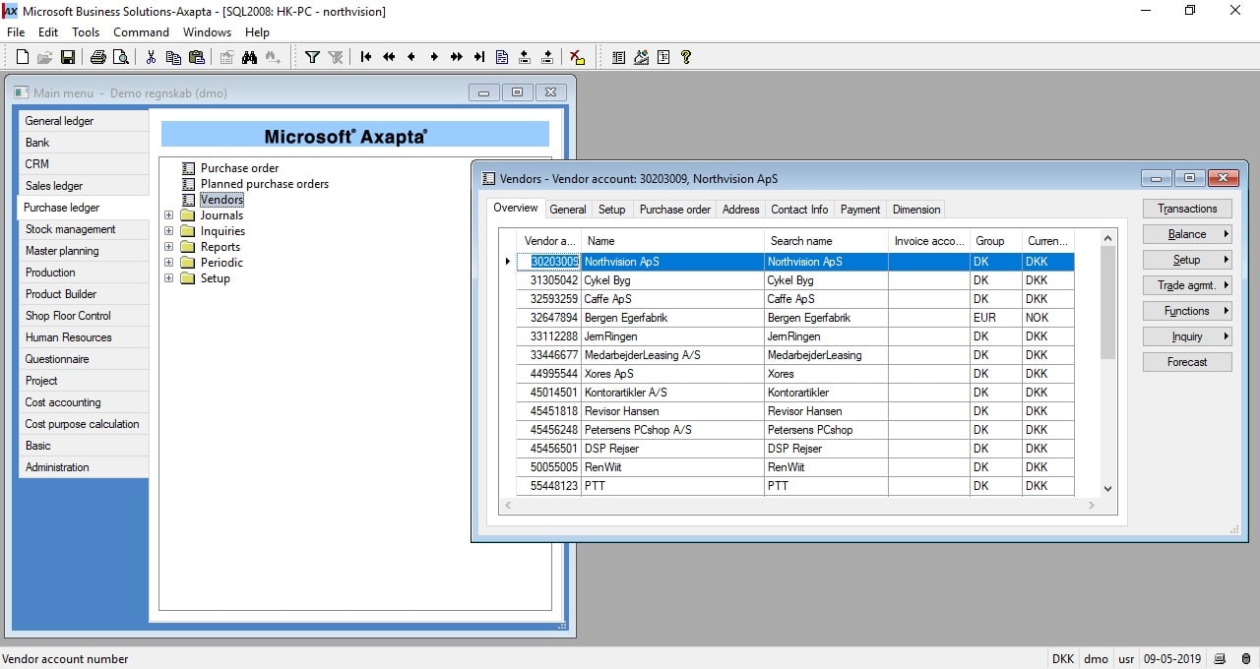Click the Cut scissors icon
1260x669 pixels.
click(x=151, y=57)
